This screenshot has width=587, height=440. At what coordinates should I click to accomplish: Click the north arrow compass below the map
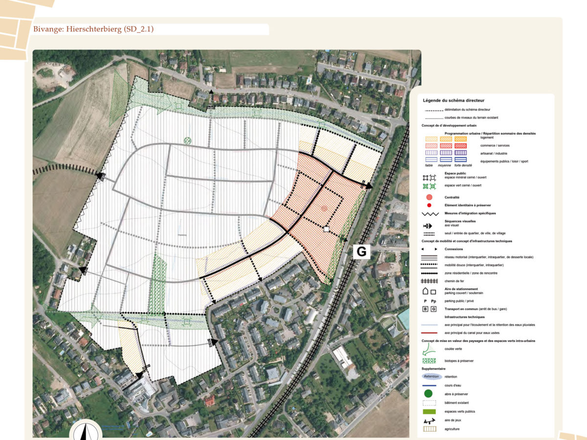[86, 431]
